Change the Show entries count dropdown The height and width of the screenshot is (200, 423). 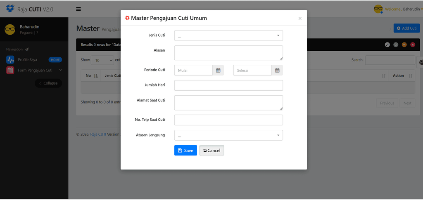102,60
